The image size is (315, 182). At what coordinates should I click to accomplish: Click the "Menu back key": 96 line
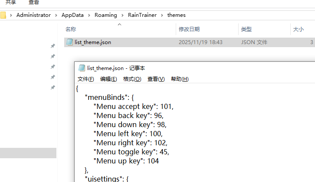pos(128,116)
